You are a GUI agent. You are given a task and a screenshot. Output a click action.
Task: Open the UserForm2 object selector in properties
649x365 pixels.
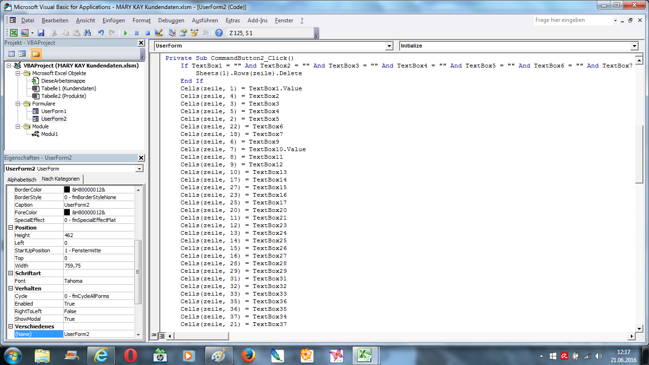(x=139, y=169)
